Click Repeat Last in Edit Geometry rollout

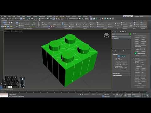(140, 60)
